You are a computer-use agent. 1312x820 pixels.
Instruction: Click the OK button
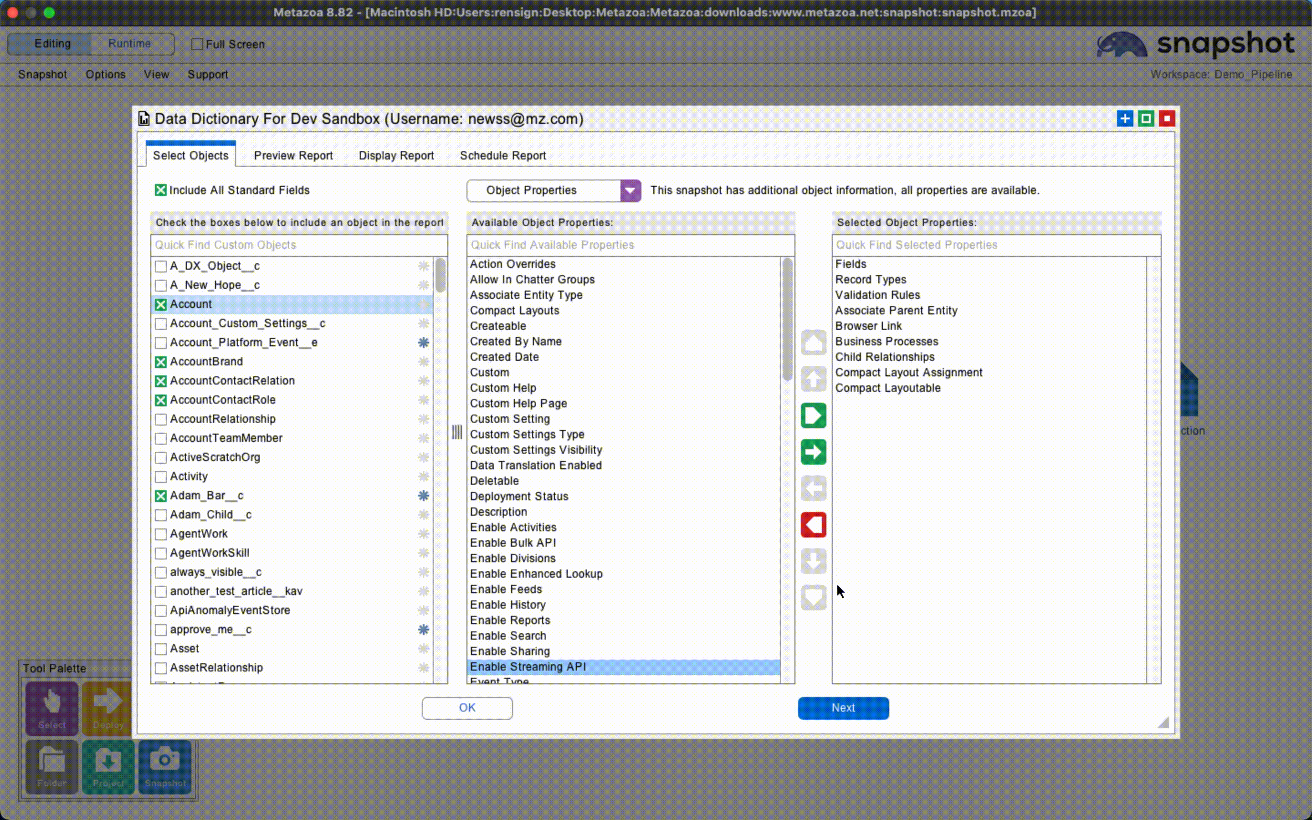pos(467,708)
